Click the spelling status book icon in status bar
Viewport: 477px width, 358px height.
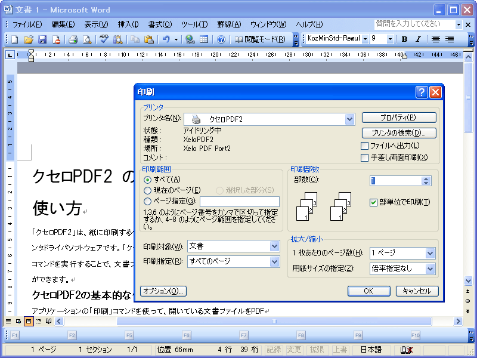coord(406,350)
